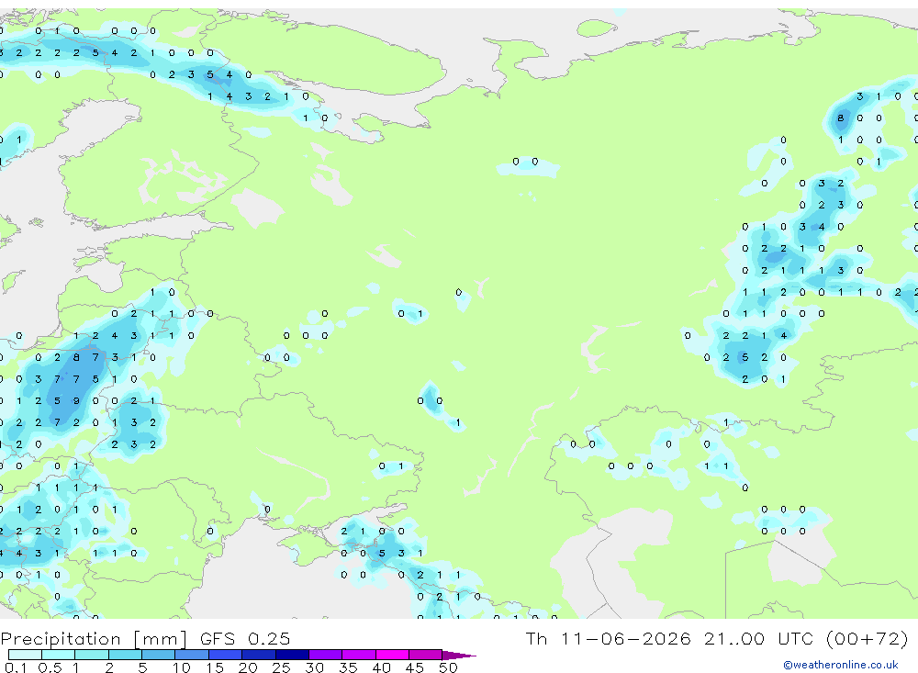Click the '15' legend scale value
This screenshot has width=918, height=673.
tap(214, 667)
